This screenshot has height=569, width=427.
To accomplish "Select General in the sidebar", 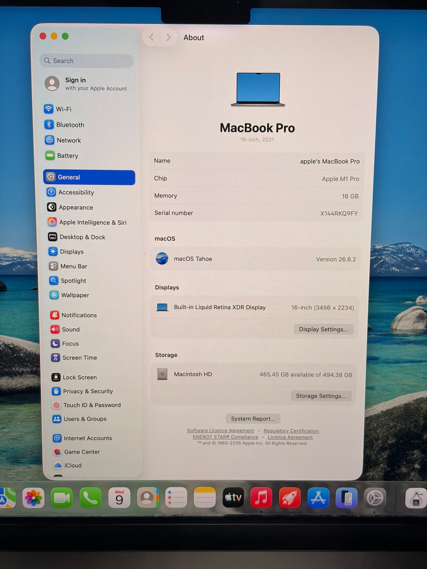I will 89,177.
